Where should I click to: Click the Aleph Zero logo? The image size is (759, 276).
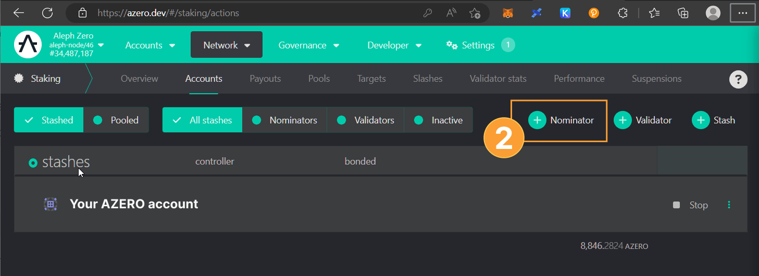click(x=28, y=45)
